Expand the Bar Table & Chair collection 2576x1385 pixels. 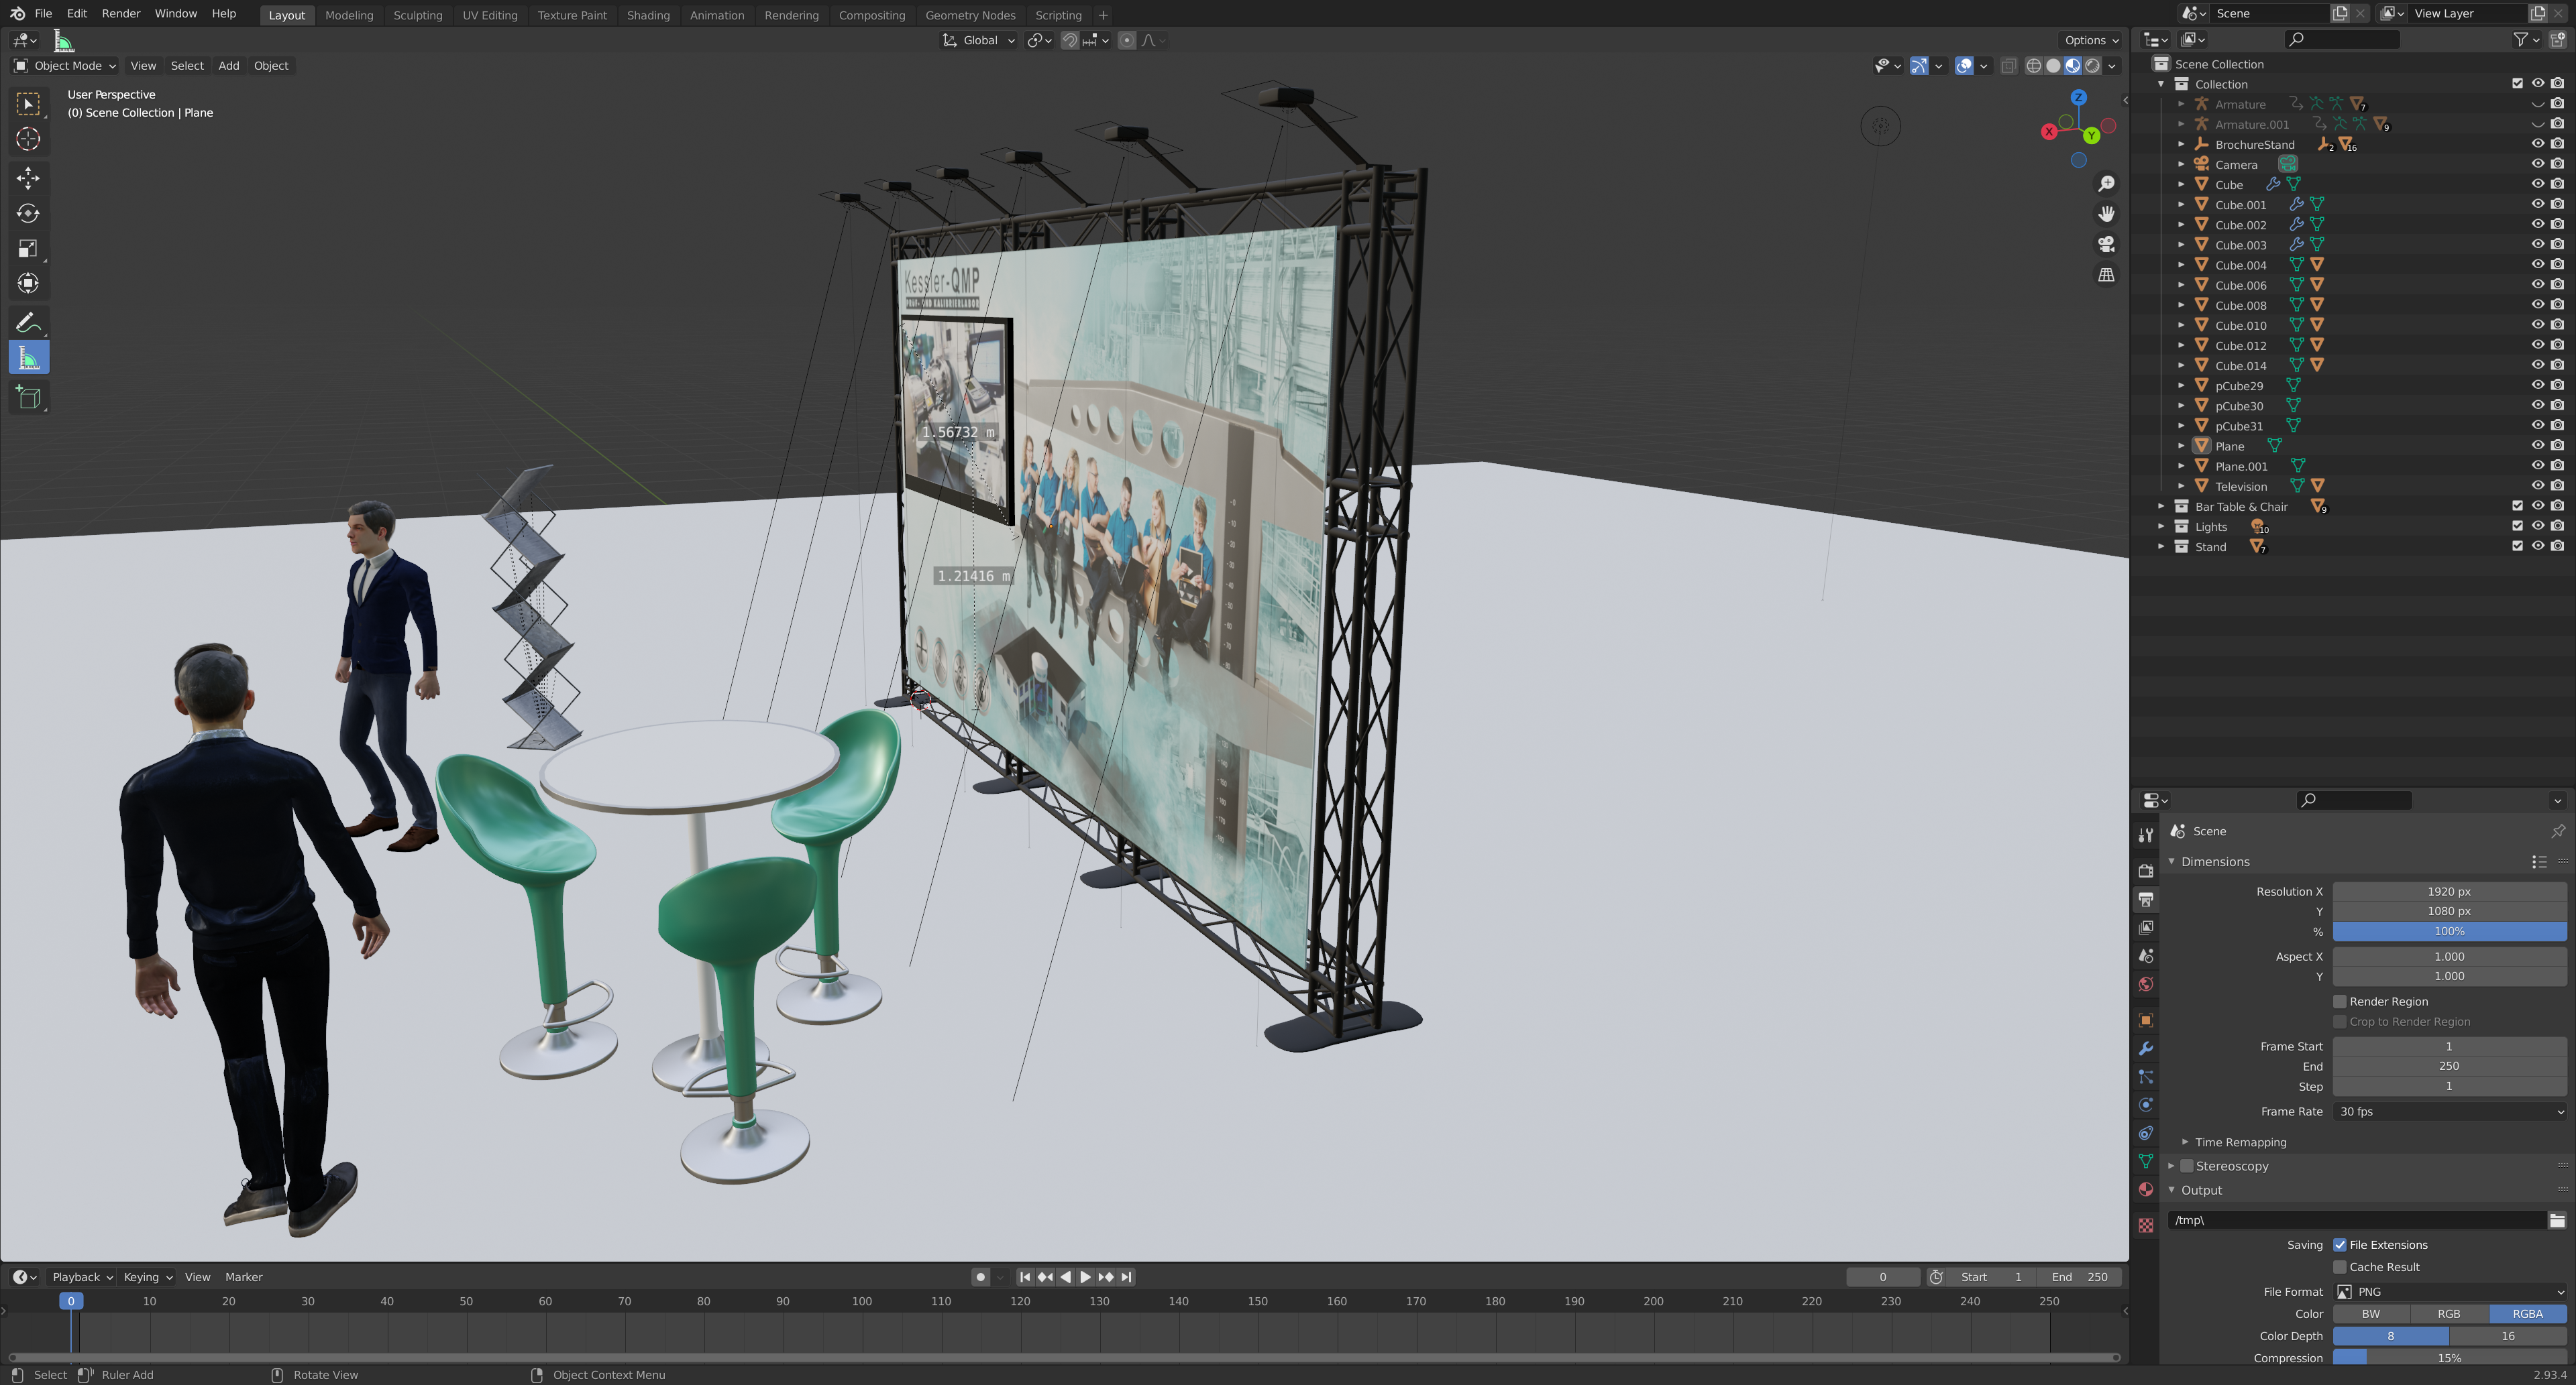pos(2161,507)
